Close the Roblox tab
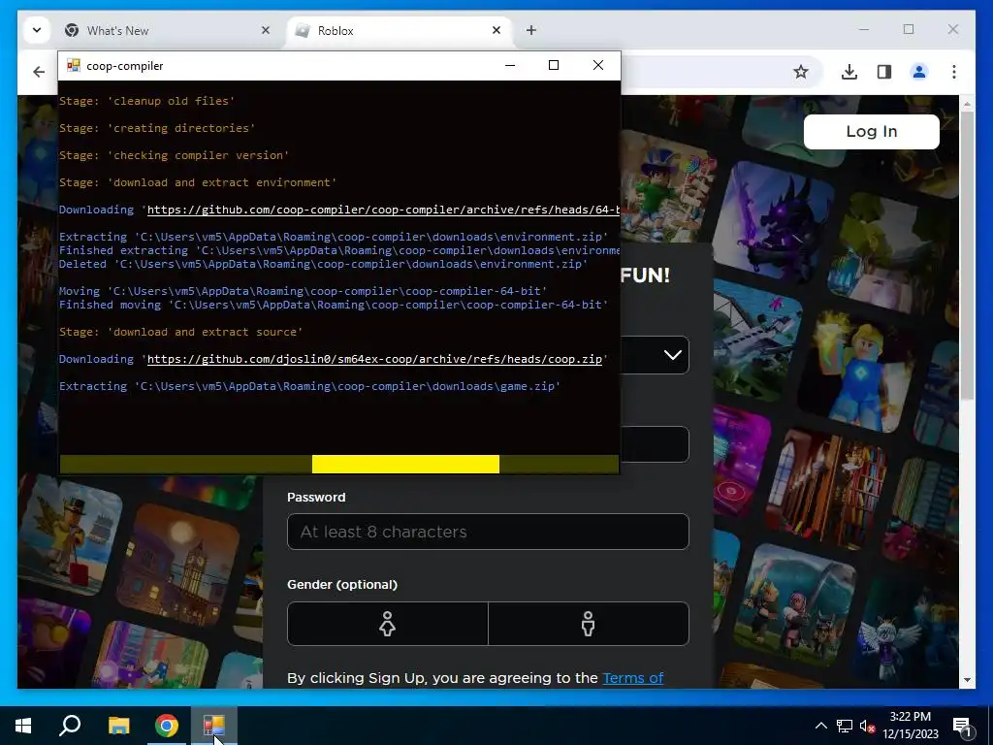Viewport: 993px width, 745px height. tap(496, 30)
